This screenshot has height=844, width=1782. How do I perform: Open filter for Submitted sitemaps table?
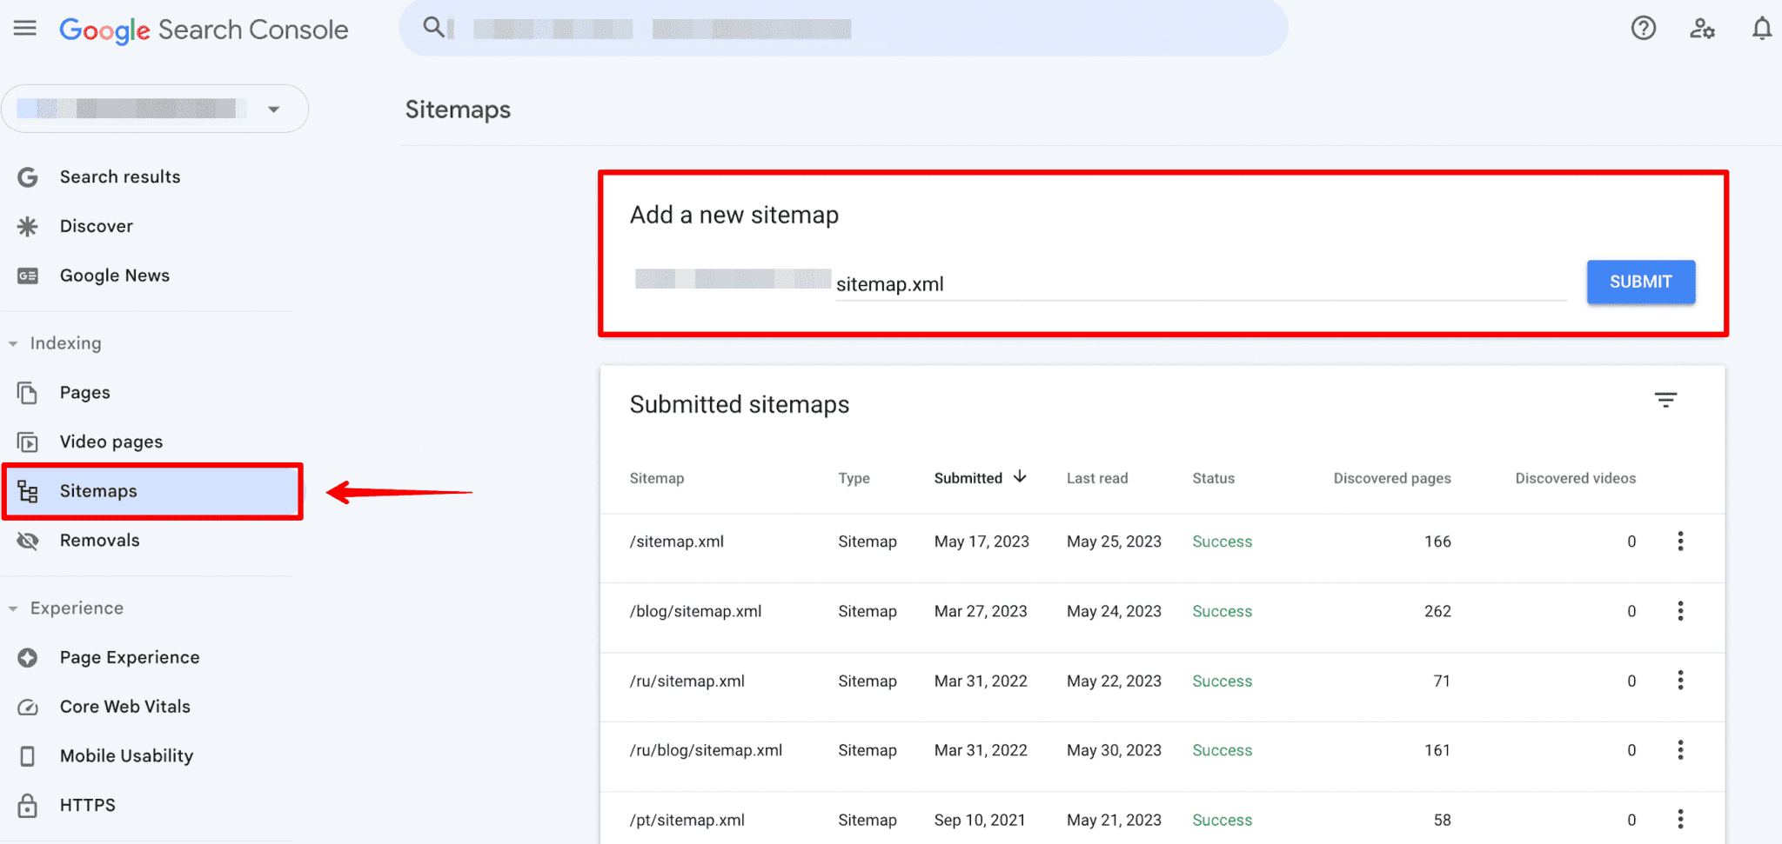[1665, 400]
